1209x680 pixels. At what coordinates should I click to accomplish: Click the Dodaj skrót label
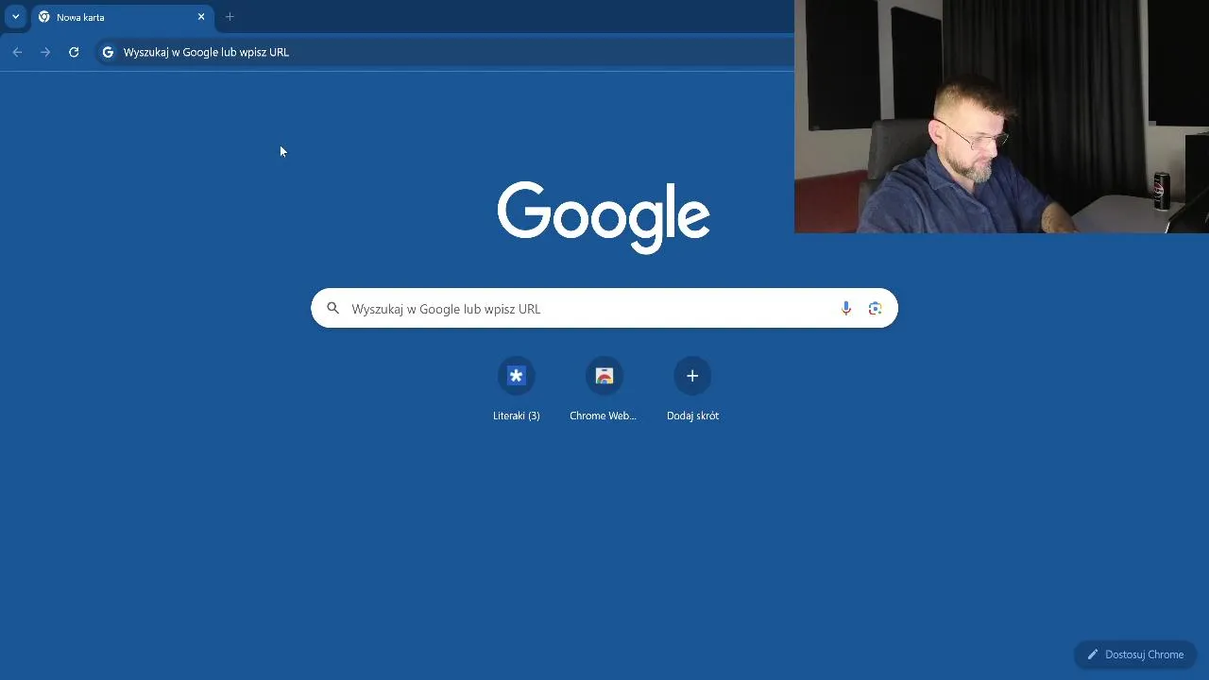coord(692,416)
